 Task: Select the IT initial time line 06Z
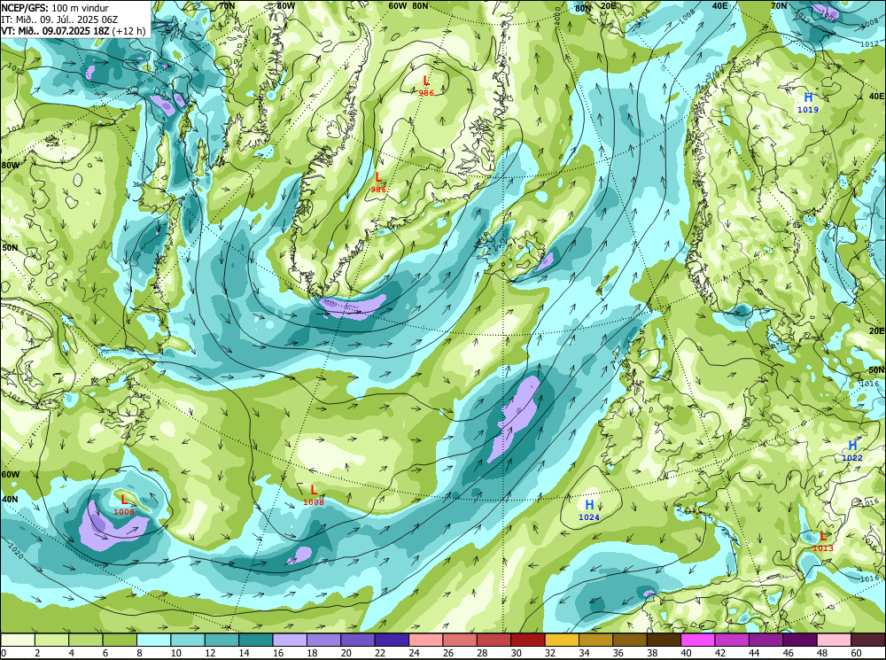59,19
